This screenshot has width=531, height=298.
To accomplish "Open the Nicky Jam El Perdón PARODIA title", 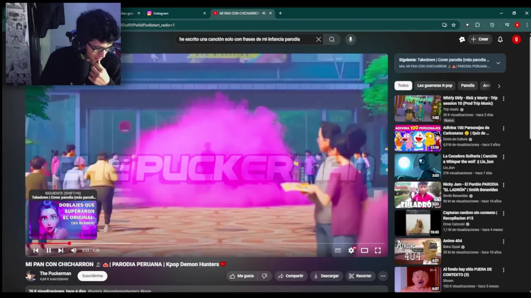I will coord(470,187).
